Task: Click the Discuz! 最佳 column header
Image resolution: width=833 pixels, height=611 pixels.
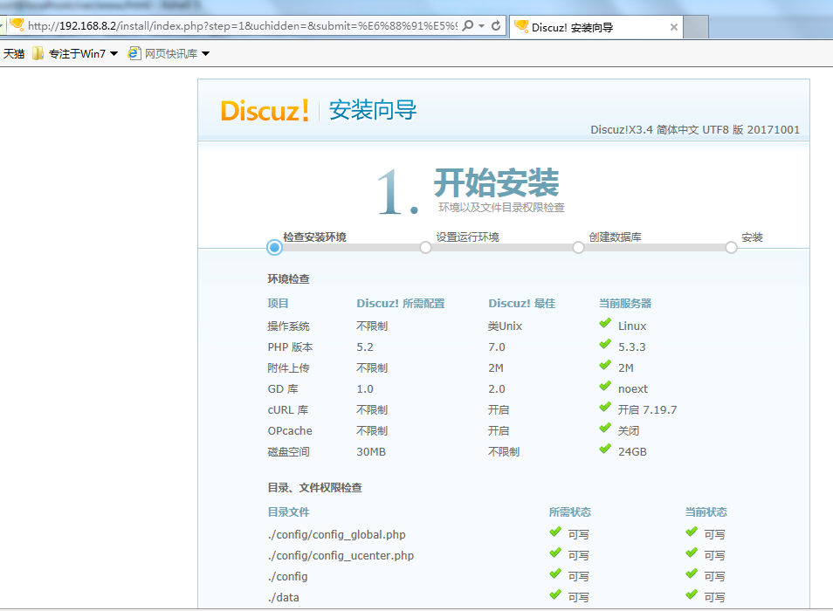Action: tap(521, 303)
